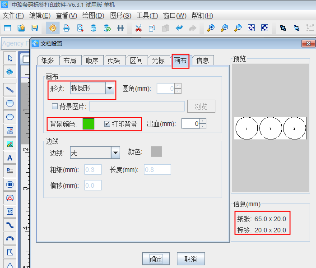Select the text tool letter A icon

pos(10,158)
